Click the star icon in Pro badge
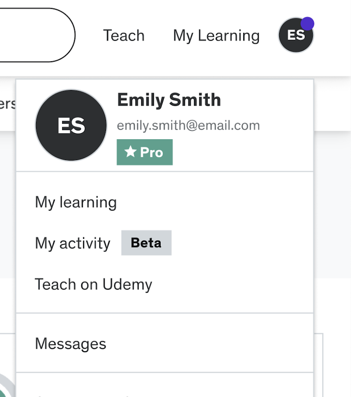The height and width of the screenshot is (397, 351). pyautogui.click(x=130, y=152)
